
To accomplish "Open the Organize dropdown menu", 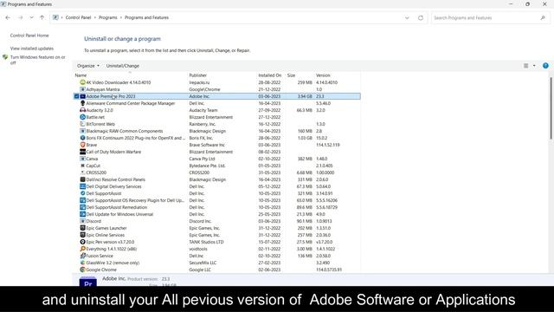I will pos(88,66).
